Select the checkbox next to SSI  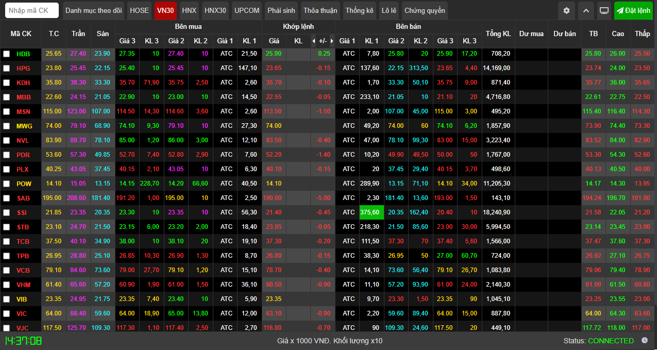pos(7,212)
